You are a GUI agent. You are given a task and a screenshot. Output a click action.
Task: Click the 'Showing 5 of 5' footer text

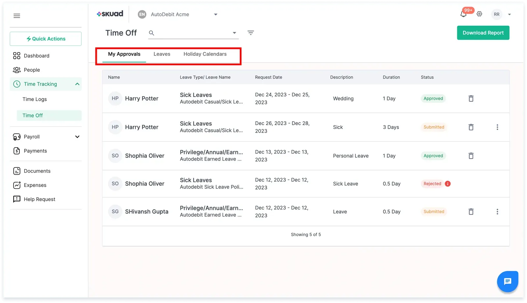[306, 235]
